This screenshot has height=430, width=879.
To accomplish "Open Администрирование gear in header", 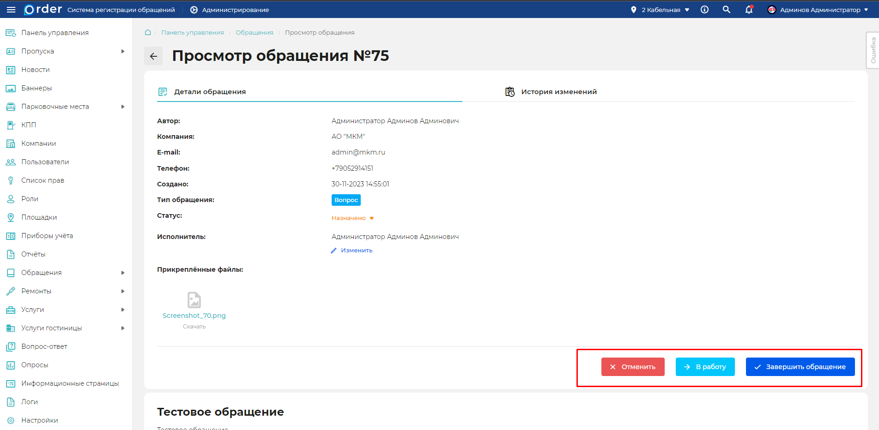I will [194, 10].
